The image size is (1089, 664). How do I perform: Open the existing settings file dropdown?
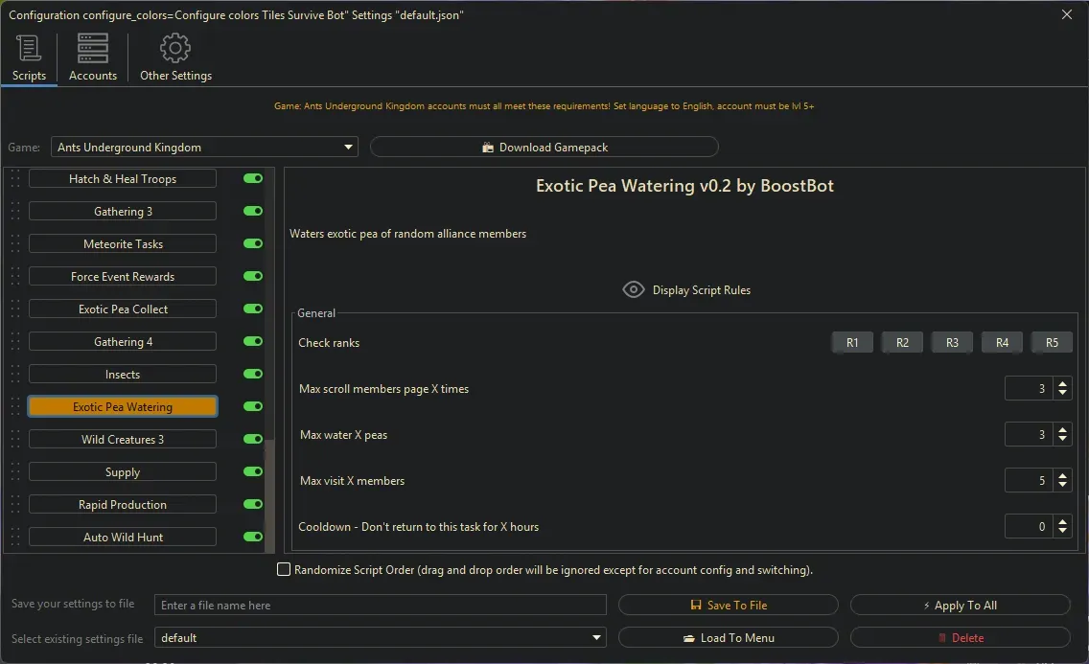point(597,638)
